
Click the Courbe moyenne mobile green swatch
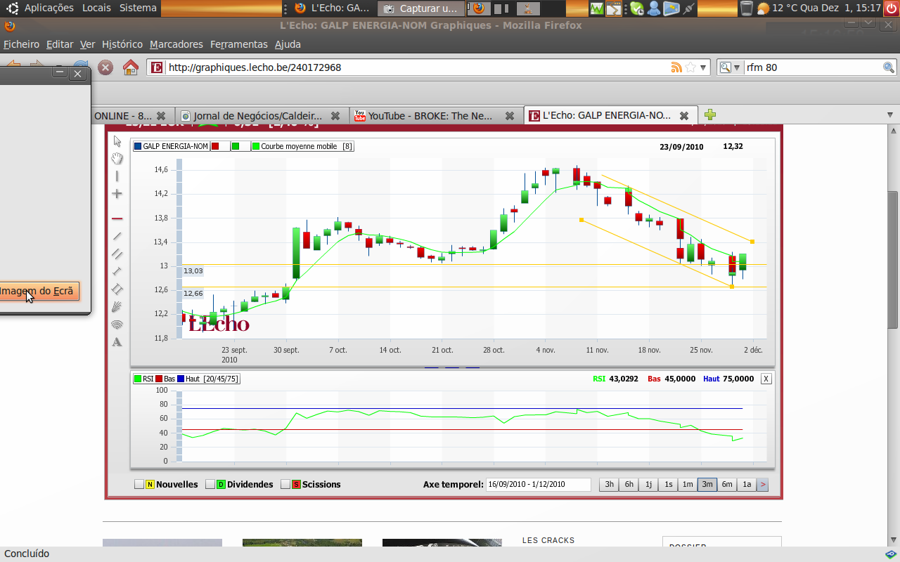click(x=256, y=147)
